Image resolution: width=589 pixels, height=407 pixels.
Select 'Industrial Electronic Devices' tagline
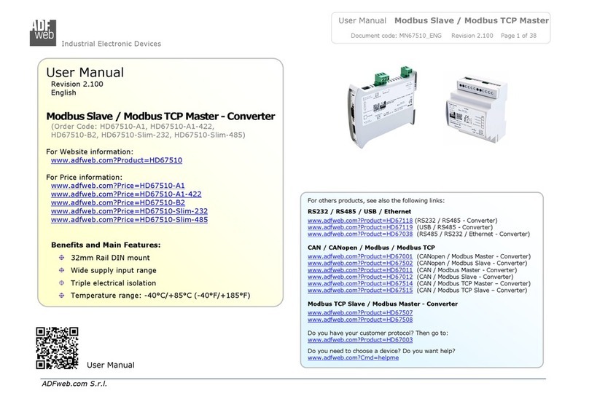tap(112, 44)
